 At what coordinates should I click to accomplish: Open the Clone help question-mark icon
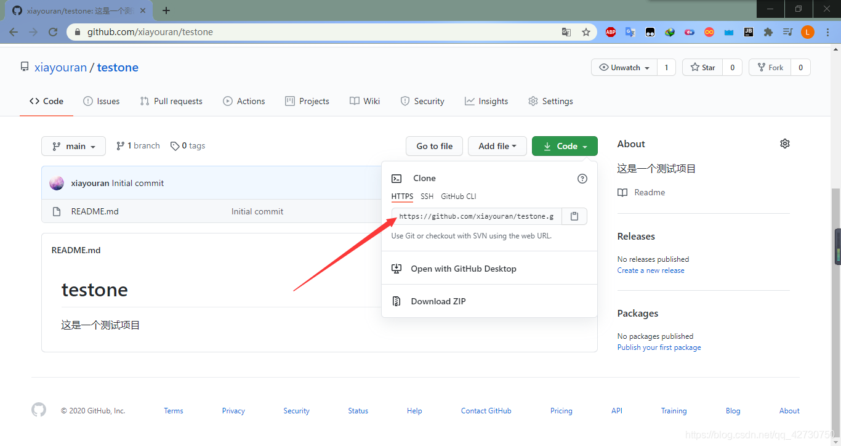582,179
